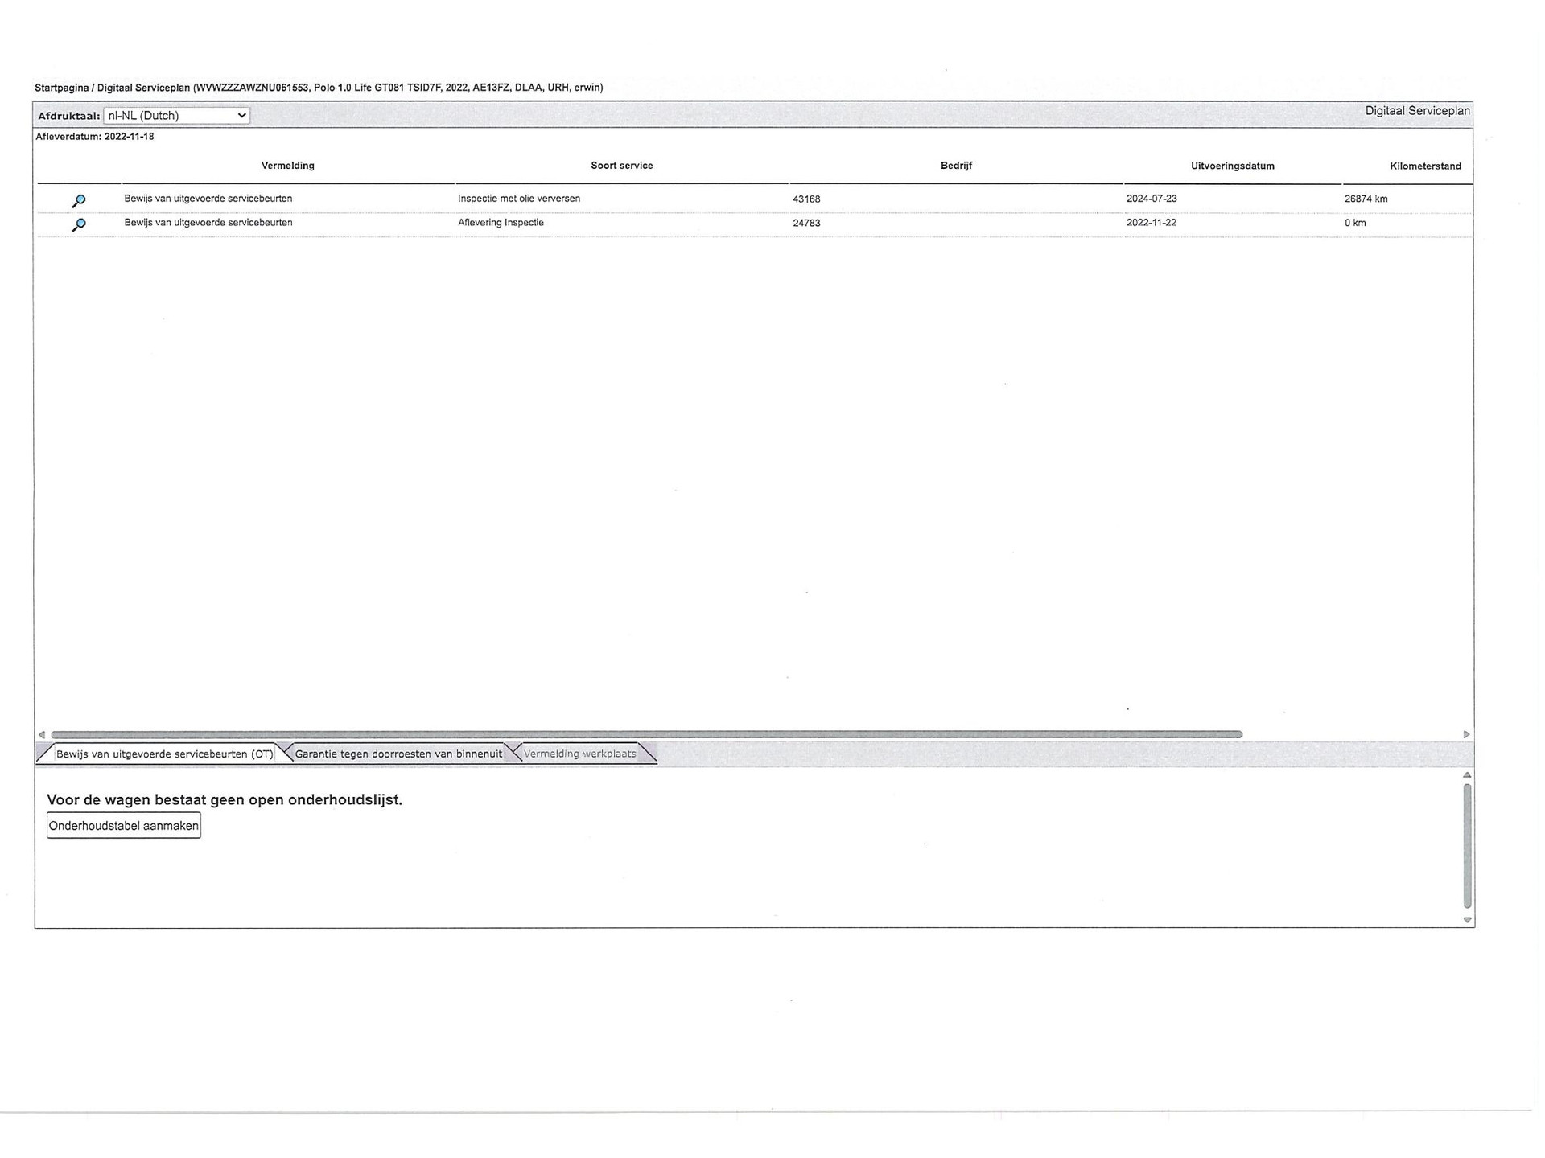Screen dimensions: 1545x1158
Task: Click Onderhoudstabel aanmaken button
Action: (123, 826)
